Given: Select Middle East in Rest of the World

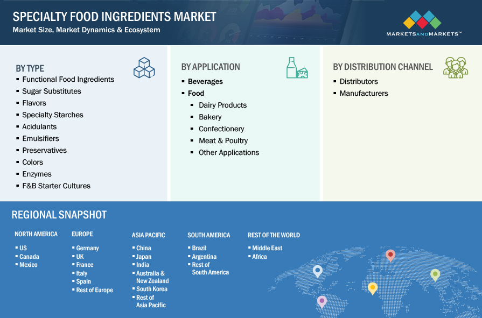Looking at the screenshot, I should (x=267, y=248).
